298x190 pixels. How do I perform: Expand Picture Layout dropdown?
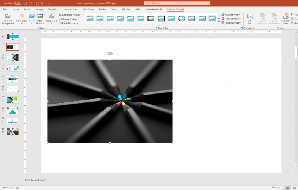point(240,23)
